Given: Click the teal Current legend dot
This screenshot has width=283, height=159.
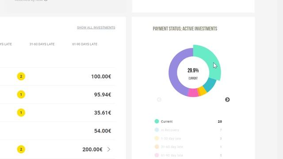Looking at the screenshot, I should click(x=157, y=121).
